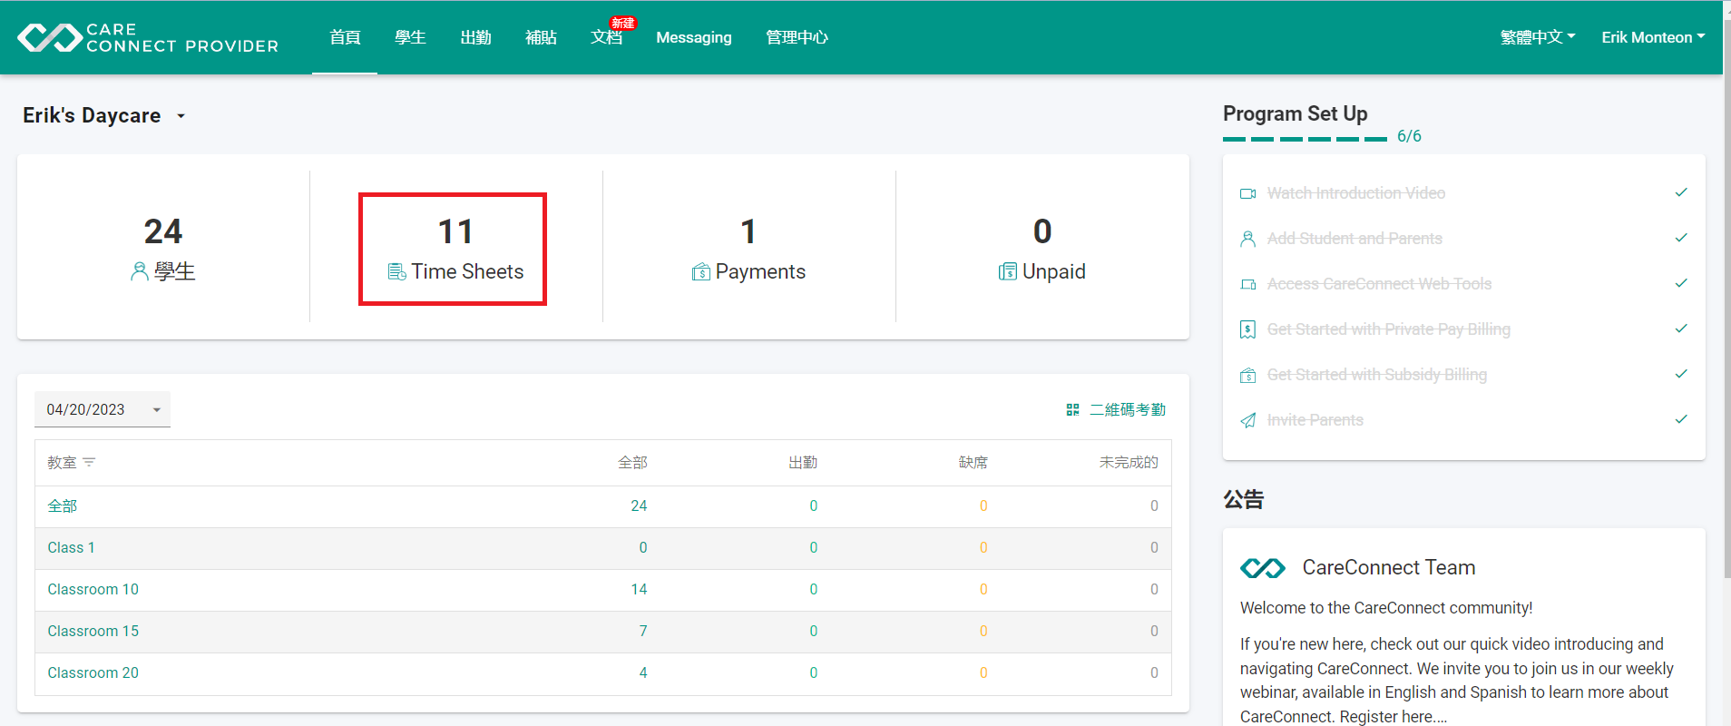Click the 教室 column header

tap(62, 463)
